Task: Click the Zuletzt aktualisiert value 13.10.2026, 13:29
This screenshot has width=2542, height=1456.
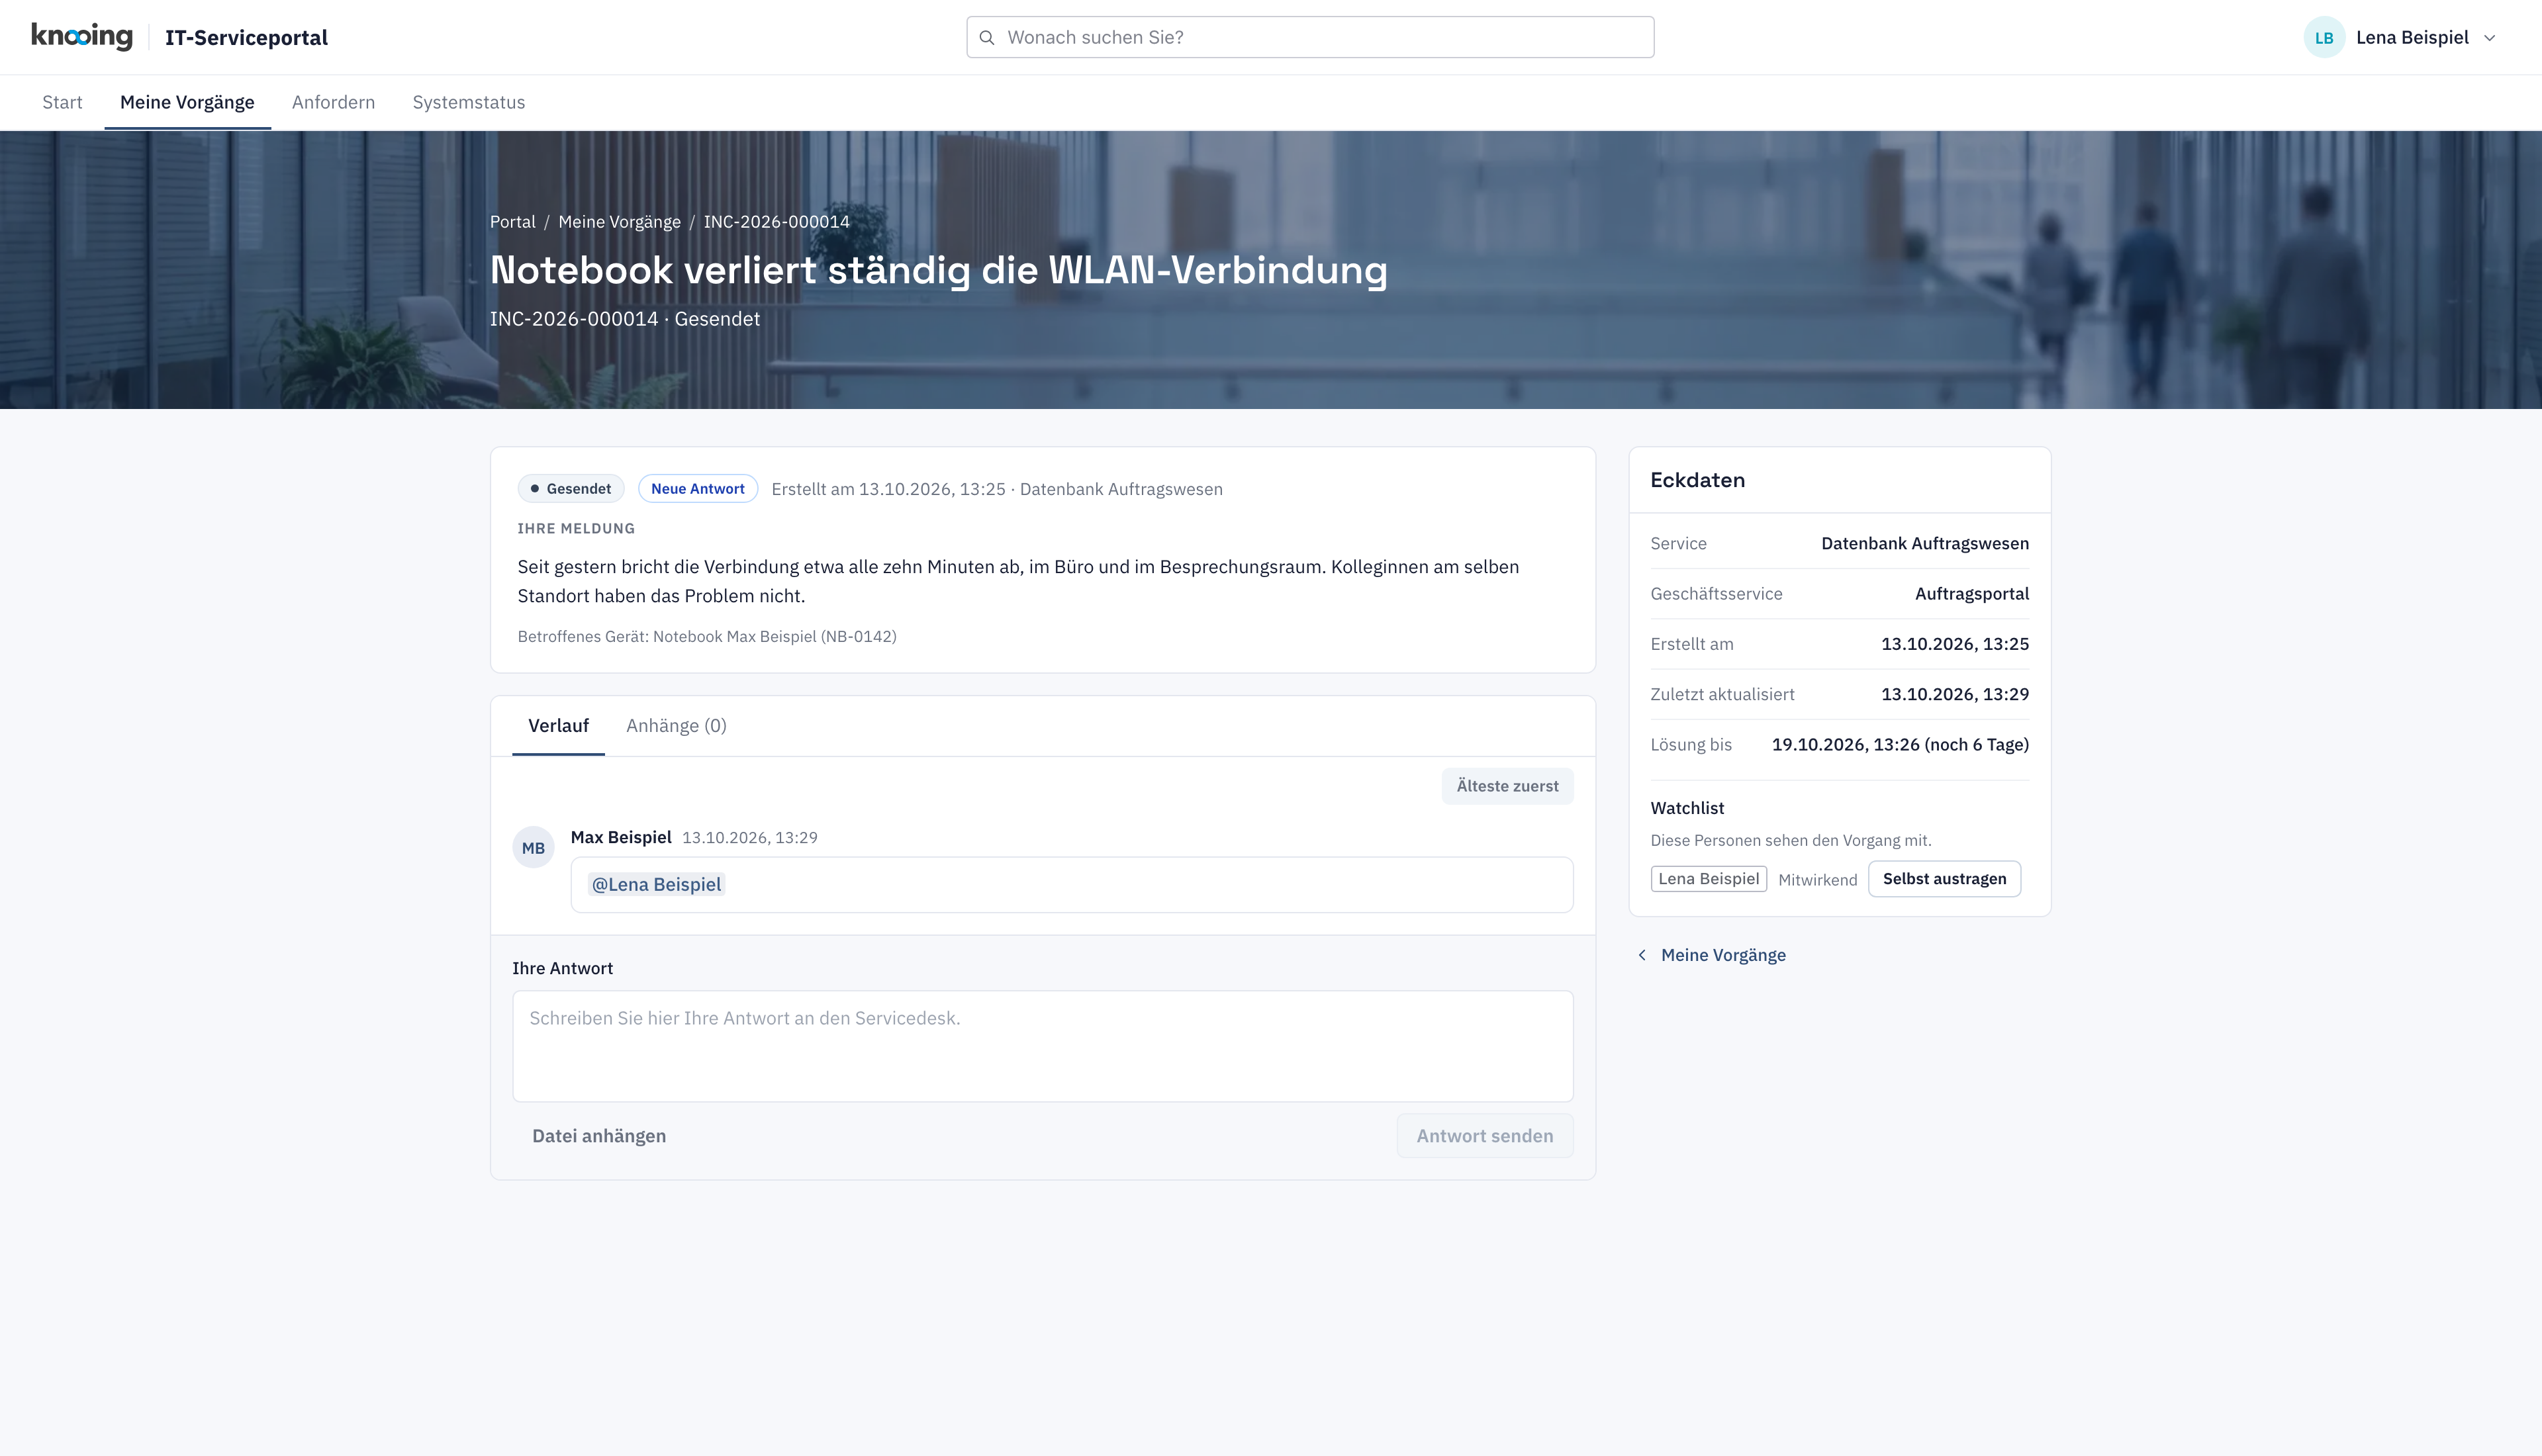Action: pos(1955,695)
